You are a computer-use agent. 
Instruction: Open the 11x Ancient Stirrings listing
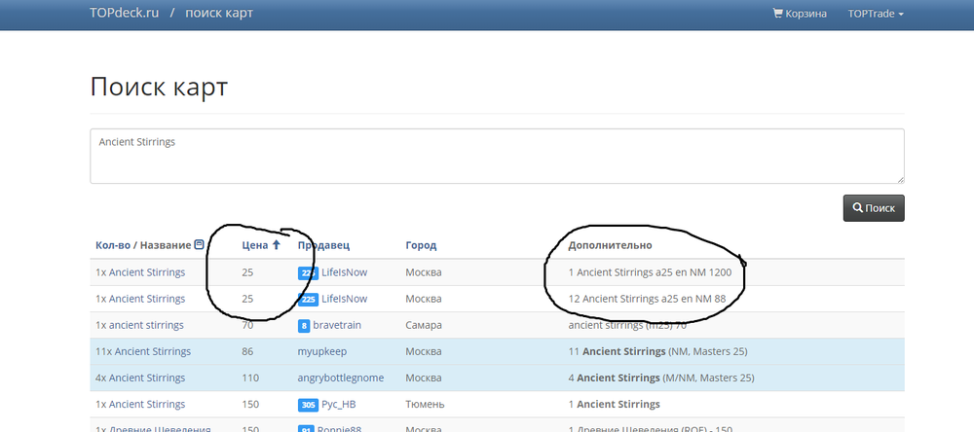click(x=143, y=351)
